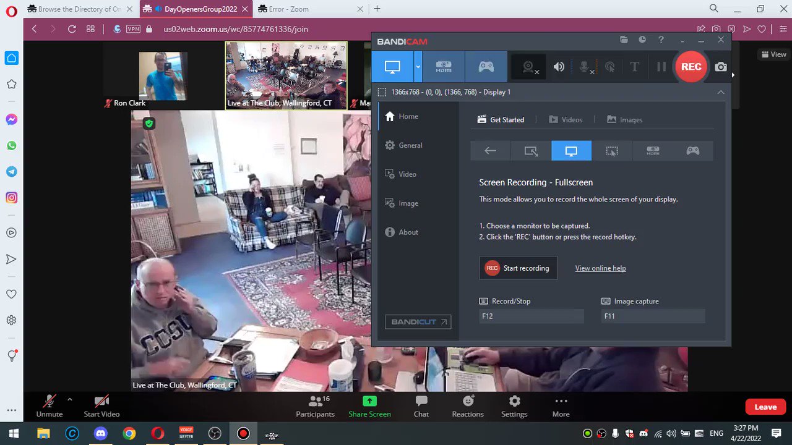Click Image capture hotkey F11 field
Image resolution: width=792 pixels, height=445 pixels.
coord(653,316)
